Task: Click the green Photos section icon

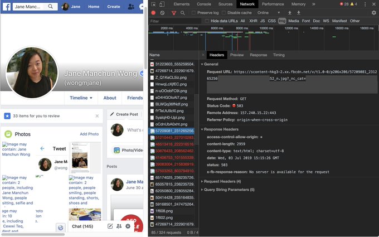Action: [8, 134]
